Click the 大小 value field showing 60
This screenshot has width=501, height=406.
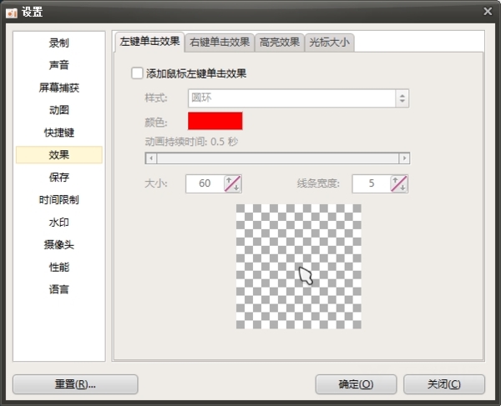pos(205,183)
